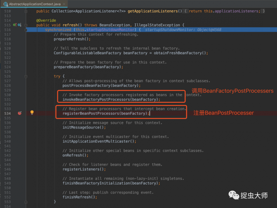This screenshot has width=277, height=208.
Task: Click finishBeanFactoryInitialization(beanFactory) call
Action: pyautogui.click(x=111, y=183)
